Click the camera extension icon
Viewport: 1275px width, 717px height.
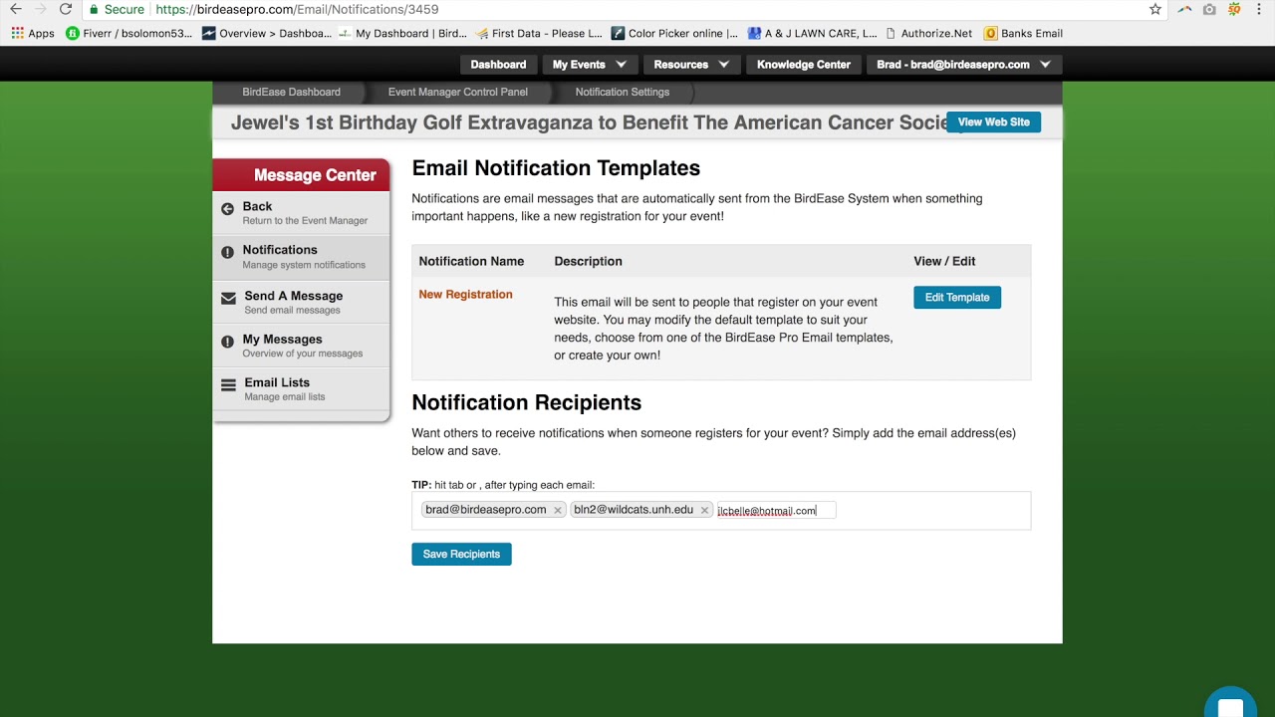[1209, 9]
